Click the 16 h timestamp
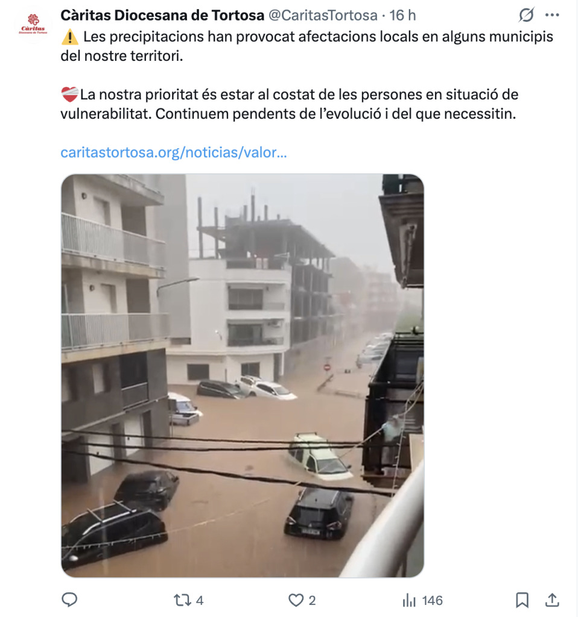 pyautogui.click(x=402, y=15)
